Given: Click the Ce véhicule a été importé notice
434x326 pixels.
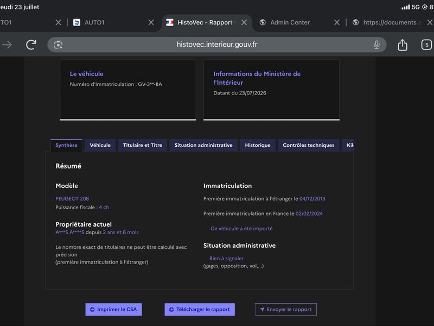Looking at the screenshot, I should (x=241, y=229).
